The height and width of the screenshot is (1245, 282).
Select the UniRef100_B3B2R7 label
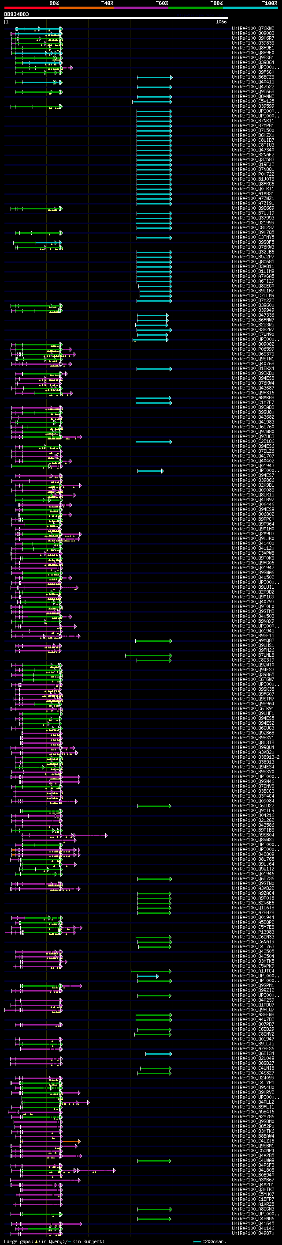[x=253, y=329]
